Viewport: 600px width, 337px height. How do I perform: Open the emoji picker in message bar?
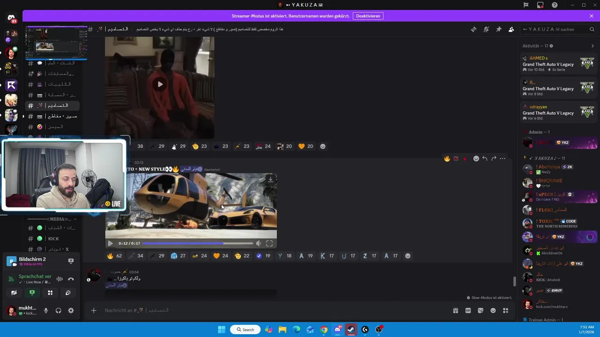[x=493, y=310]
